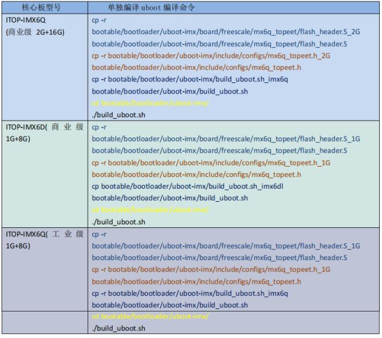Screen dimensions: 382x338
Task: Click build_uboot.sh_imx6q line in the 工业级 row
Action: (190, 294)
